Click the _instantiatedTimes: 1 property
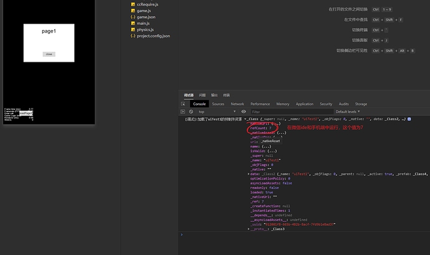 [270, 211]
